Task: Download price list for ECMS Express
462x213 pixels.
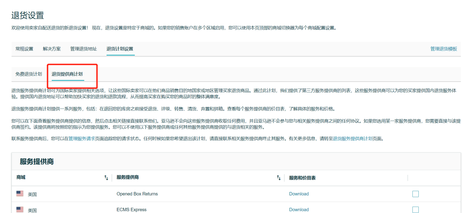Action: [299, 210]
